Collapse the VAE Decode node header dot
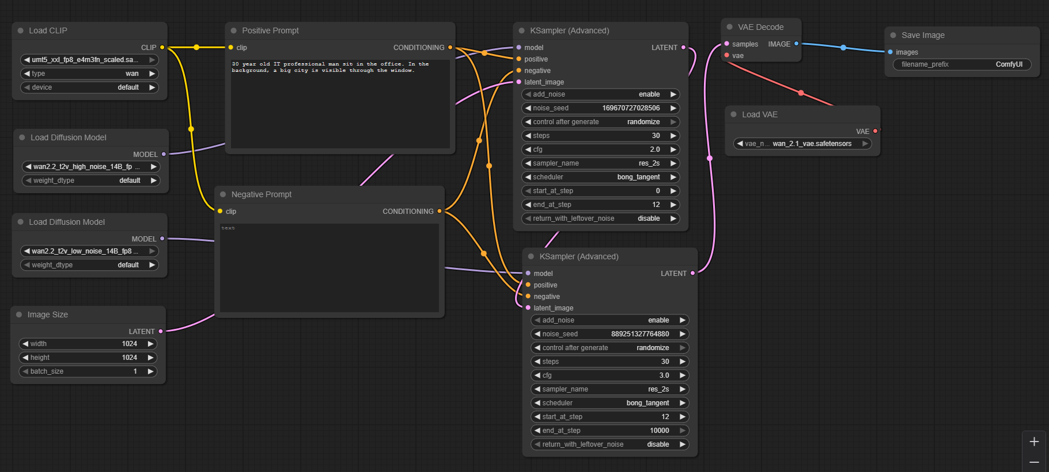 (729, 27)
